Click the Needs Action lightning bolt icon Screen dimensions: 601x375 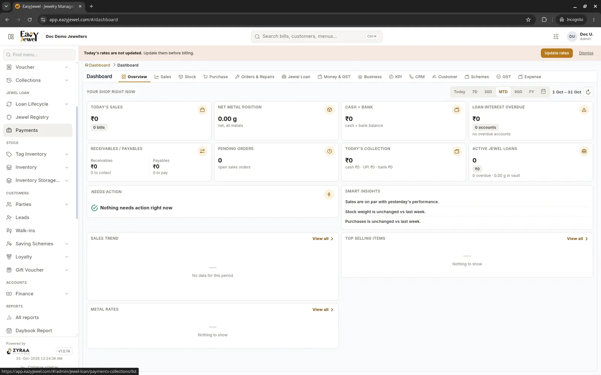pos(329,194)
